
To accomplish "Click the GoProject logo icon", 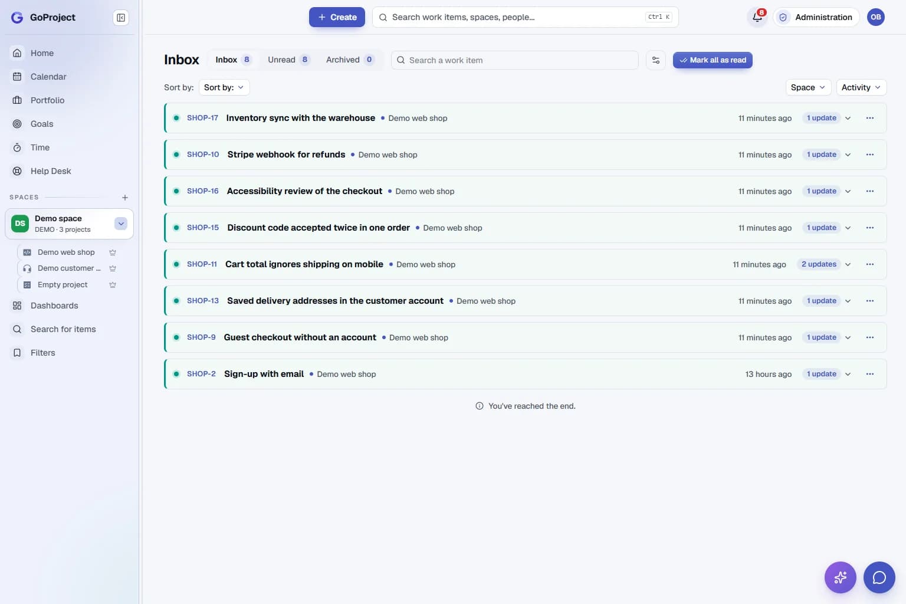I will click(x=17, y=17).
